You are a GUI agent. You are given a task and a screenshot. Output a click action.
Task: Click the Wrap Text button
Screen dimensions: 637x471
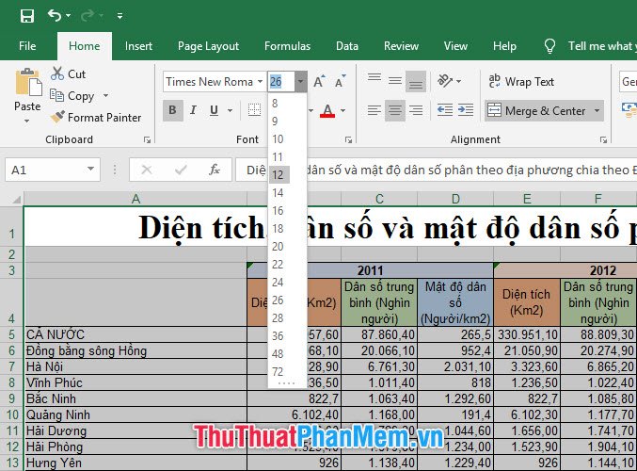pyautogui.click(x=521, y=82)
